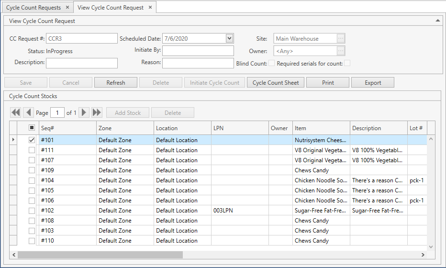
Task: Jump to last page of stocks
Action: coord(97,112)
